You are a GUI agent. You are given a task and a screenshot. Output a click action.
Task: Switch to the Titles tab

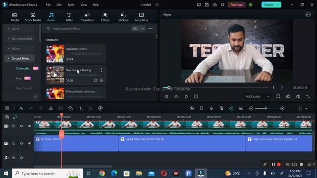click(69, 17)
